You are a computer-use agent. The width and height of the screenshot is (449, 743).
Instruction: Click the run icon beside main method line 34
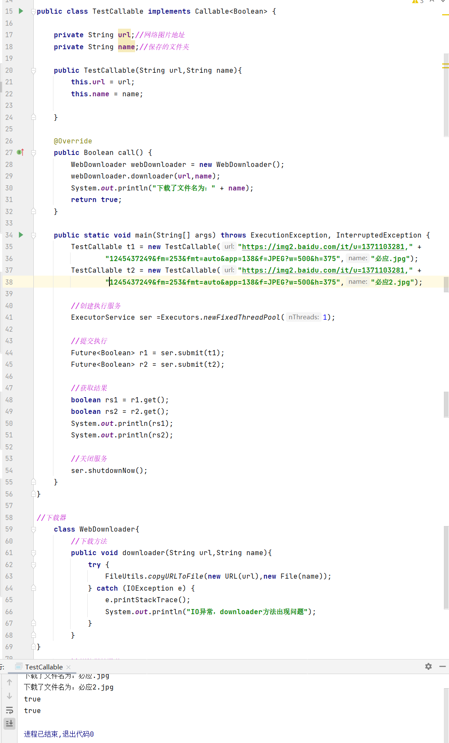[21, 235]
